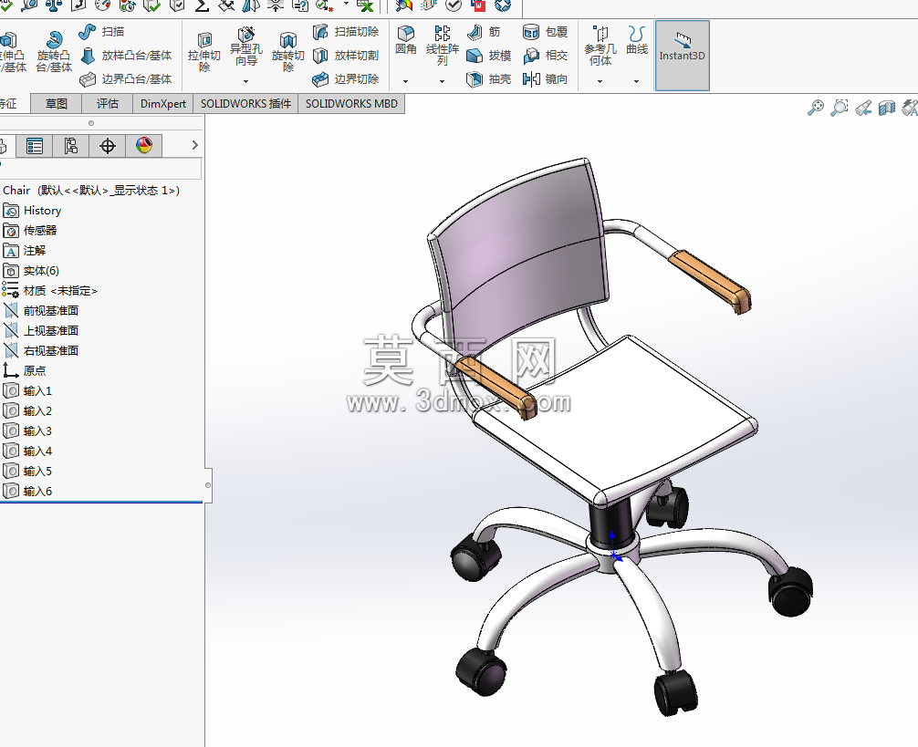Select the 圆角 fillet tool
918x747 pixels.
tap(406, 40)
